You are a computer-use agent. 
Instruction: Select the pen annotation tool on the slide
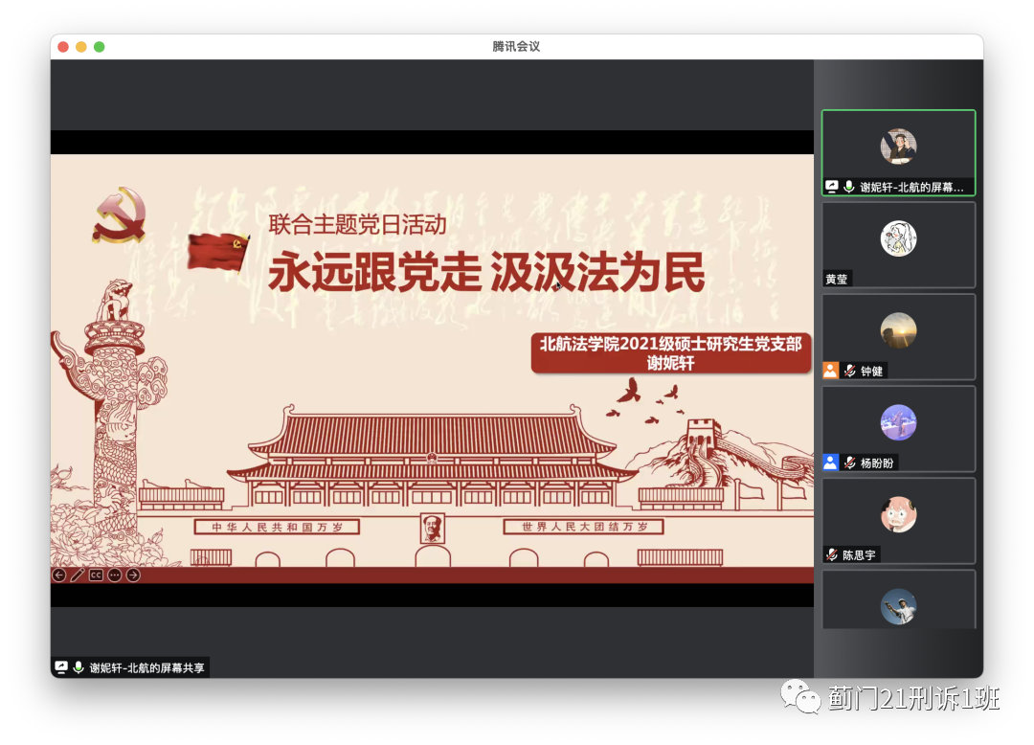(x=78, y=575)
